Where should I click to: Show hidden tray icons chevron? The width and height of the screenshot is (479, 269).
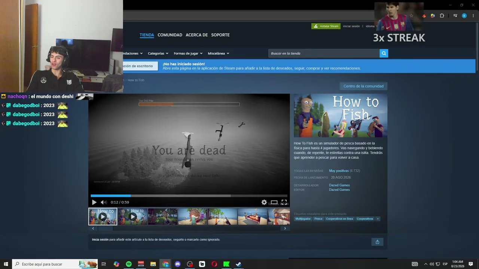[425, 264]
